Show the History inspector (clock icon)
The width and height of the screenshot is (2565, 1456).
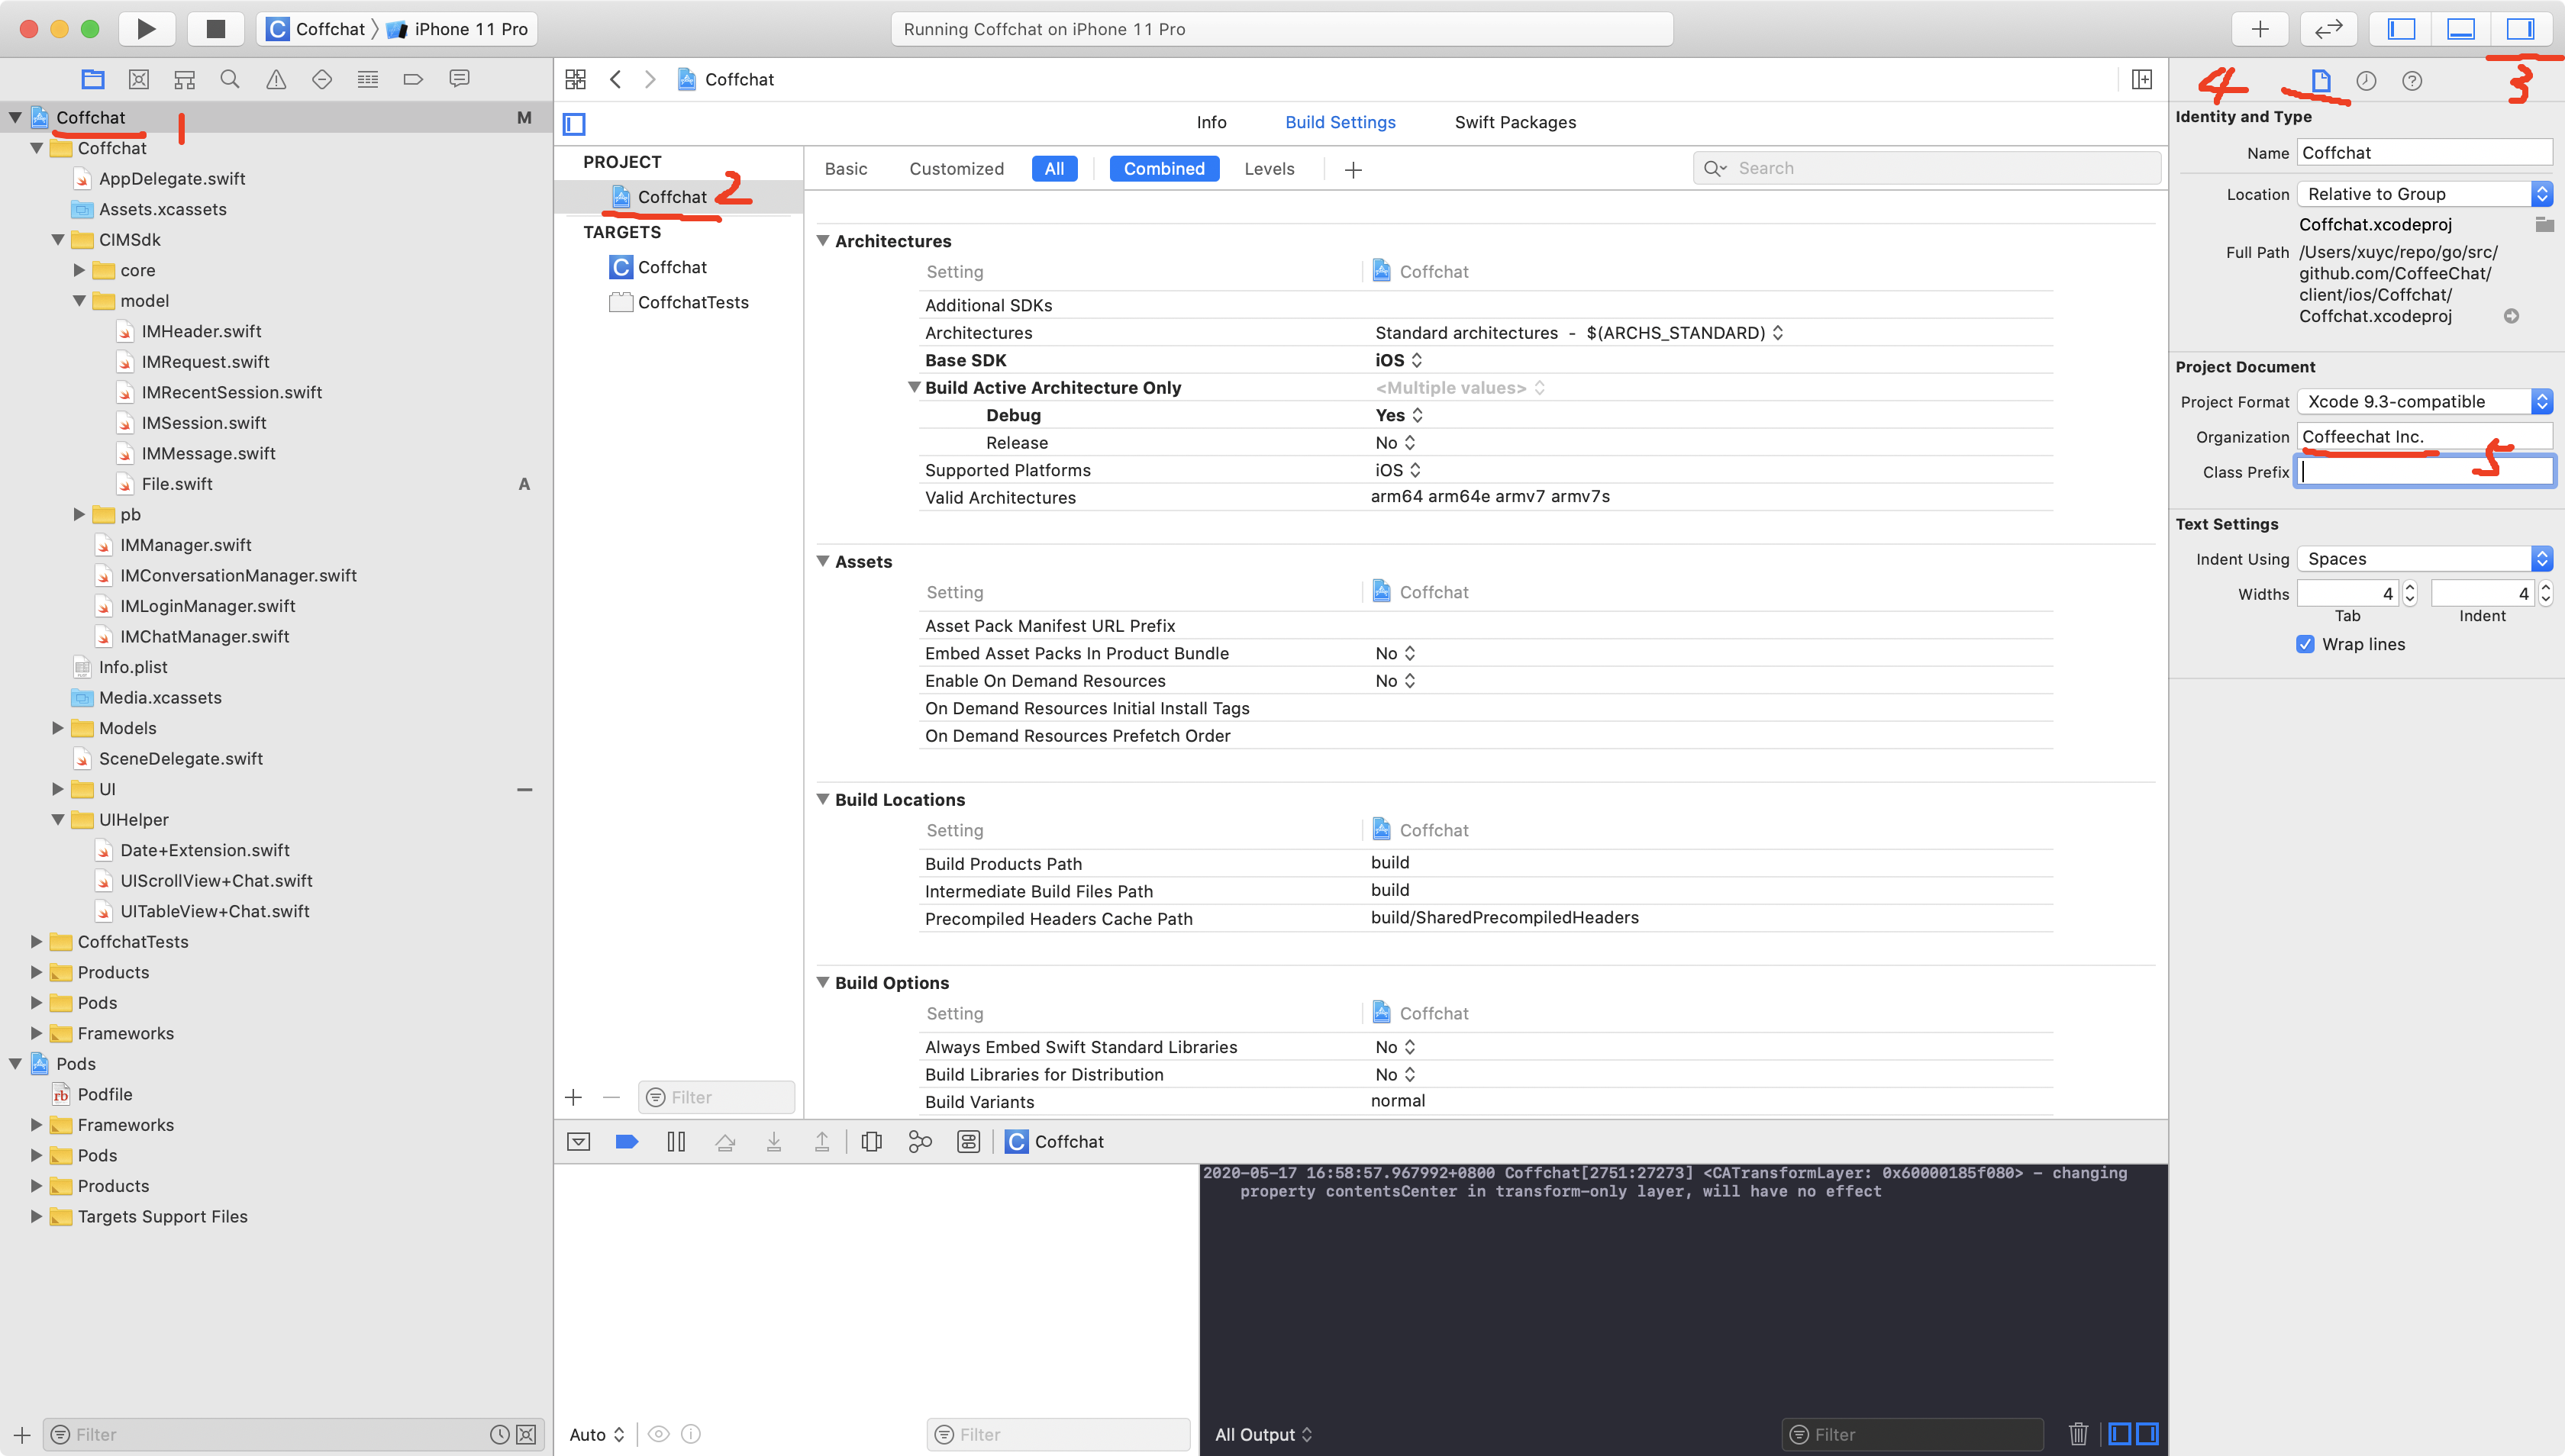click(2366, 81)
